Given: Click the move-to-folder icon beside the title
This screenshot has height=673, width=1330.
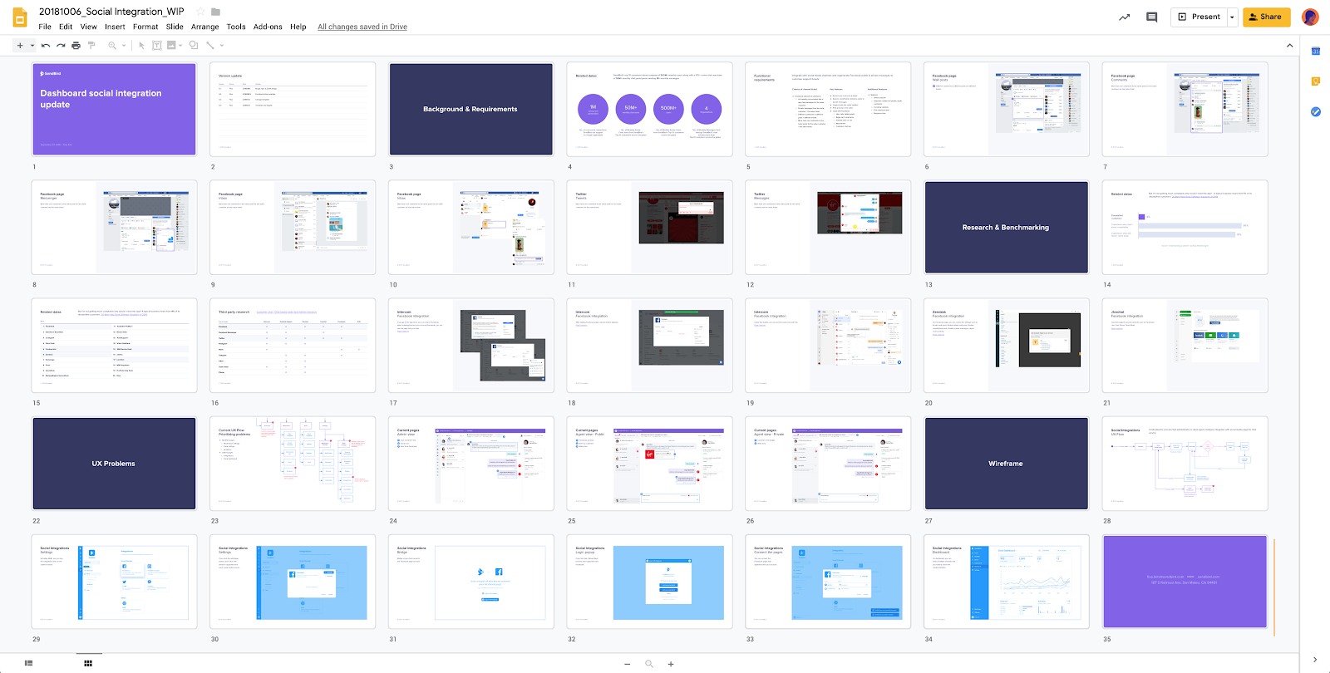Looking at the screenshot, I should (x=216, y=12).
